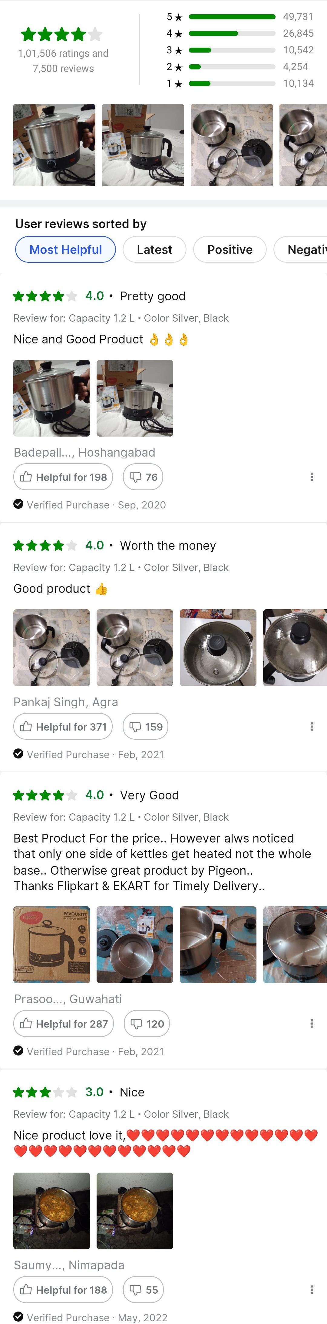
Task: Click thumbs-down on Pankaj Singh's review
Action: point(146,726)
